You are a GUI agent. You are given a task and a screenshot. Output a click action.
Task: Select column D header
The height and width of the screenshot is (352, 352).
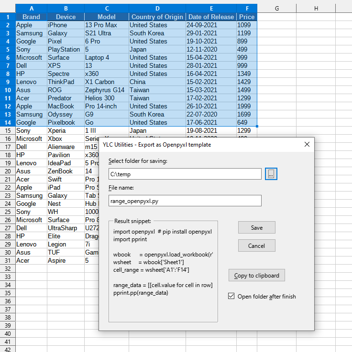(x=157, y=8)
